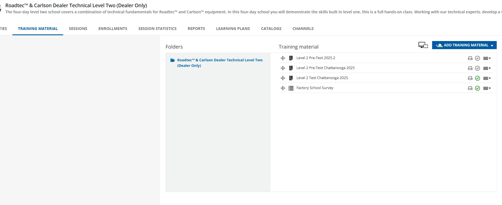The width and height of the screenshot is (502, 205).
Task: Click the test icon beside Level 2 Test Chattanooga 2025
Action: (291, 78)
